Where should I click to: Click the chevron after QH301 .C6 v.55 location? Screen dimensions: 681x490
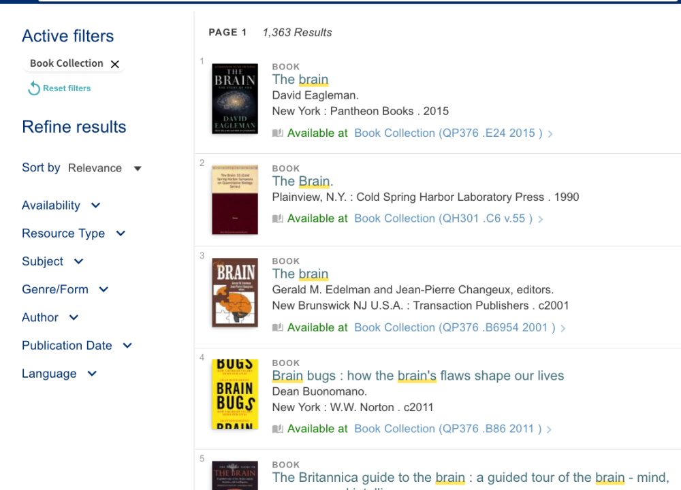[x=541, y=219]
